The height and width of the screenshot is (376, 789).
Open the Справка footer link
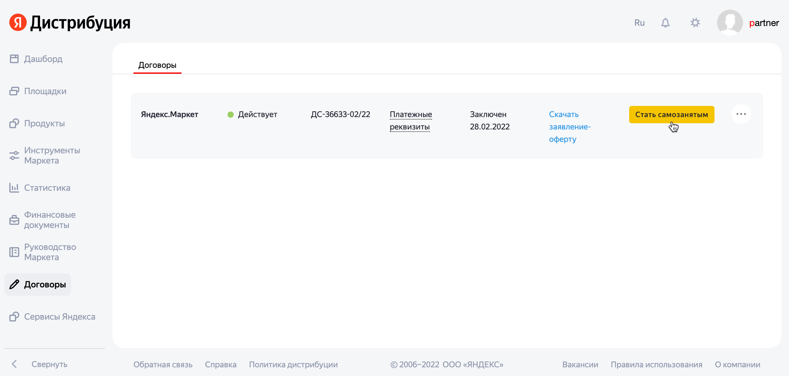(x=220, y=365)
